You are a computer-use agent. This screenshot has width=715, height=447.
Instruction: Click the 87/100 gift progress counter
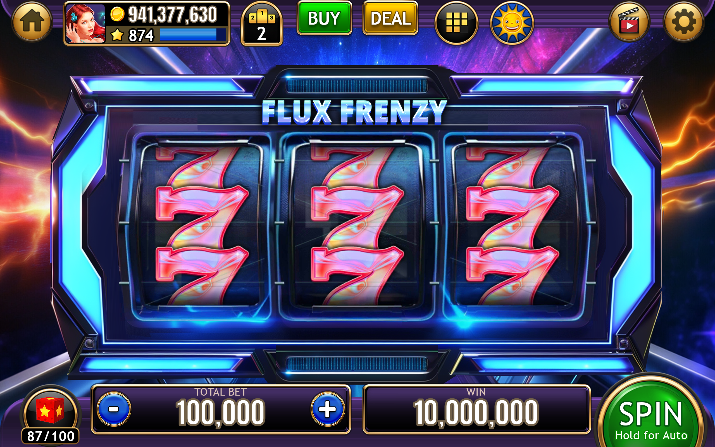(x=51, y=436)
